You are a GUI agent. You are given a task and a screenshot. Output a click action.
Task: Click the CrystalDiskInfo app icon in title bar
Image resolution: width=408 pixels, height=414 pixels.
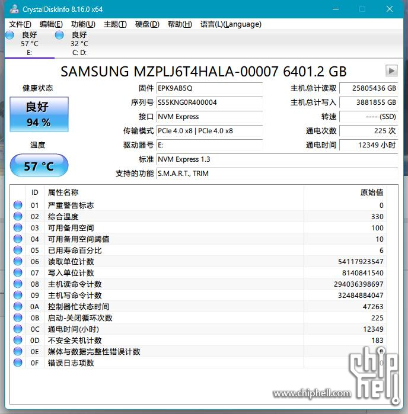(14, 9)
